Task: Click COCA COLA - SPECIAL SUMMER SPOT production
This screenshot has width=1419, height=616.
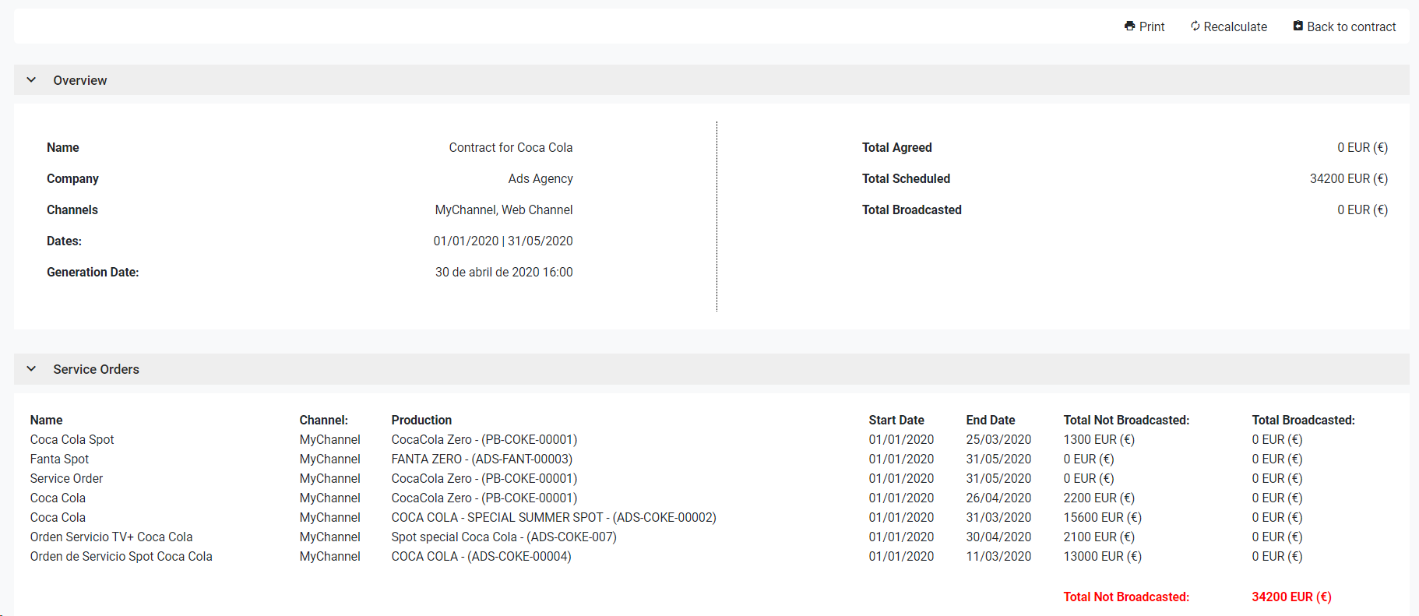Action: (553, 517)
